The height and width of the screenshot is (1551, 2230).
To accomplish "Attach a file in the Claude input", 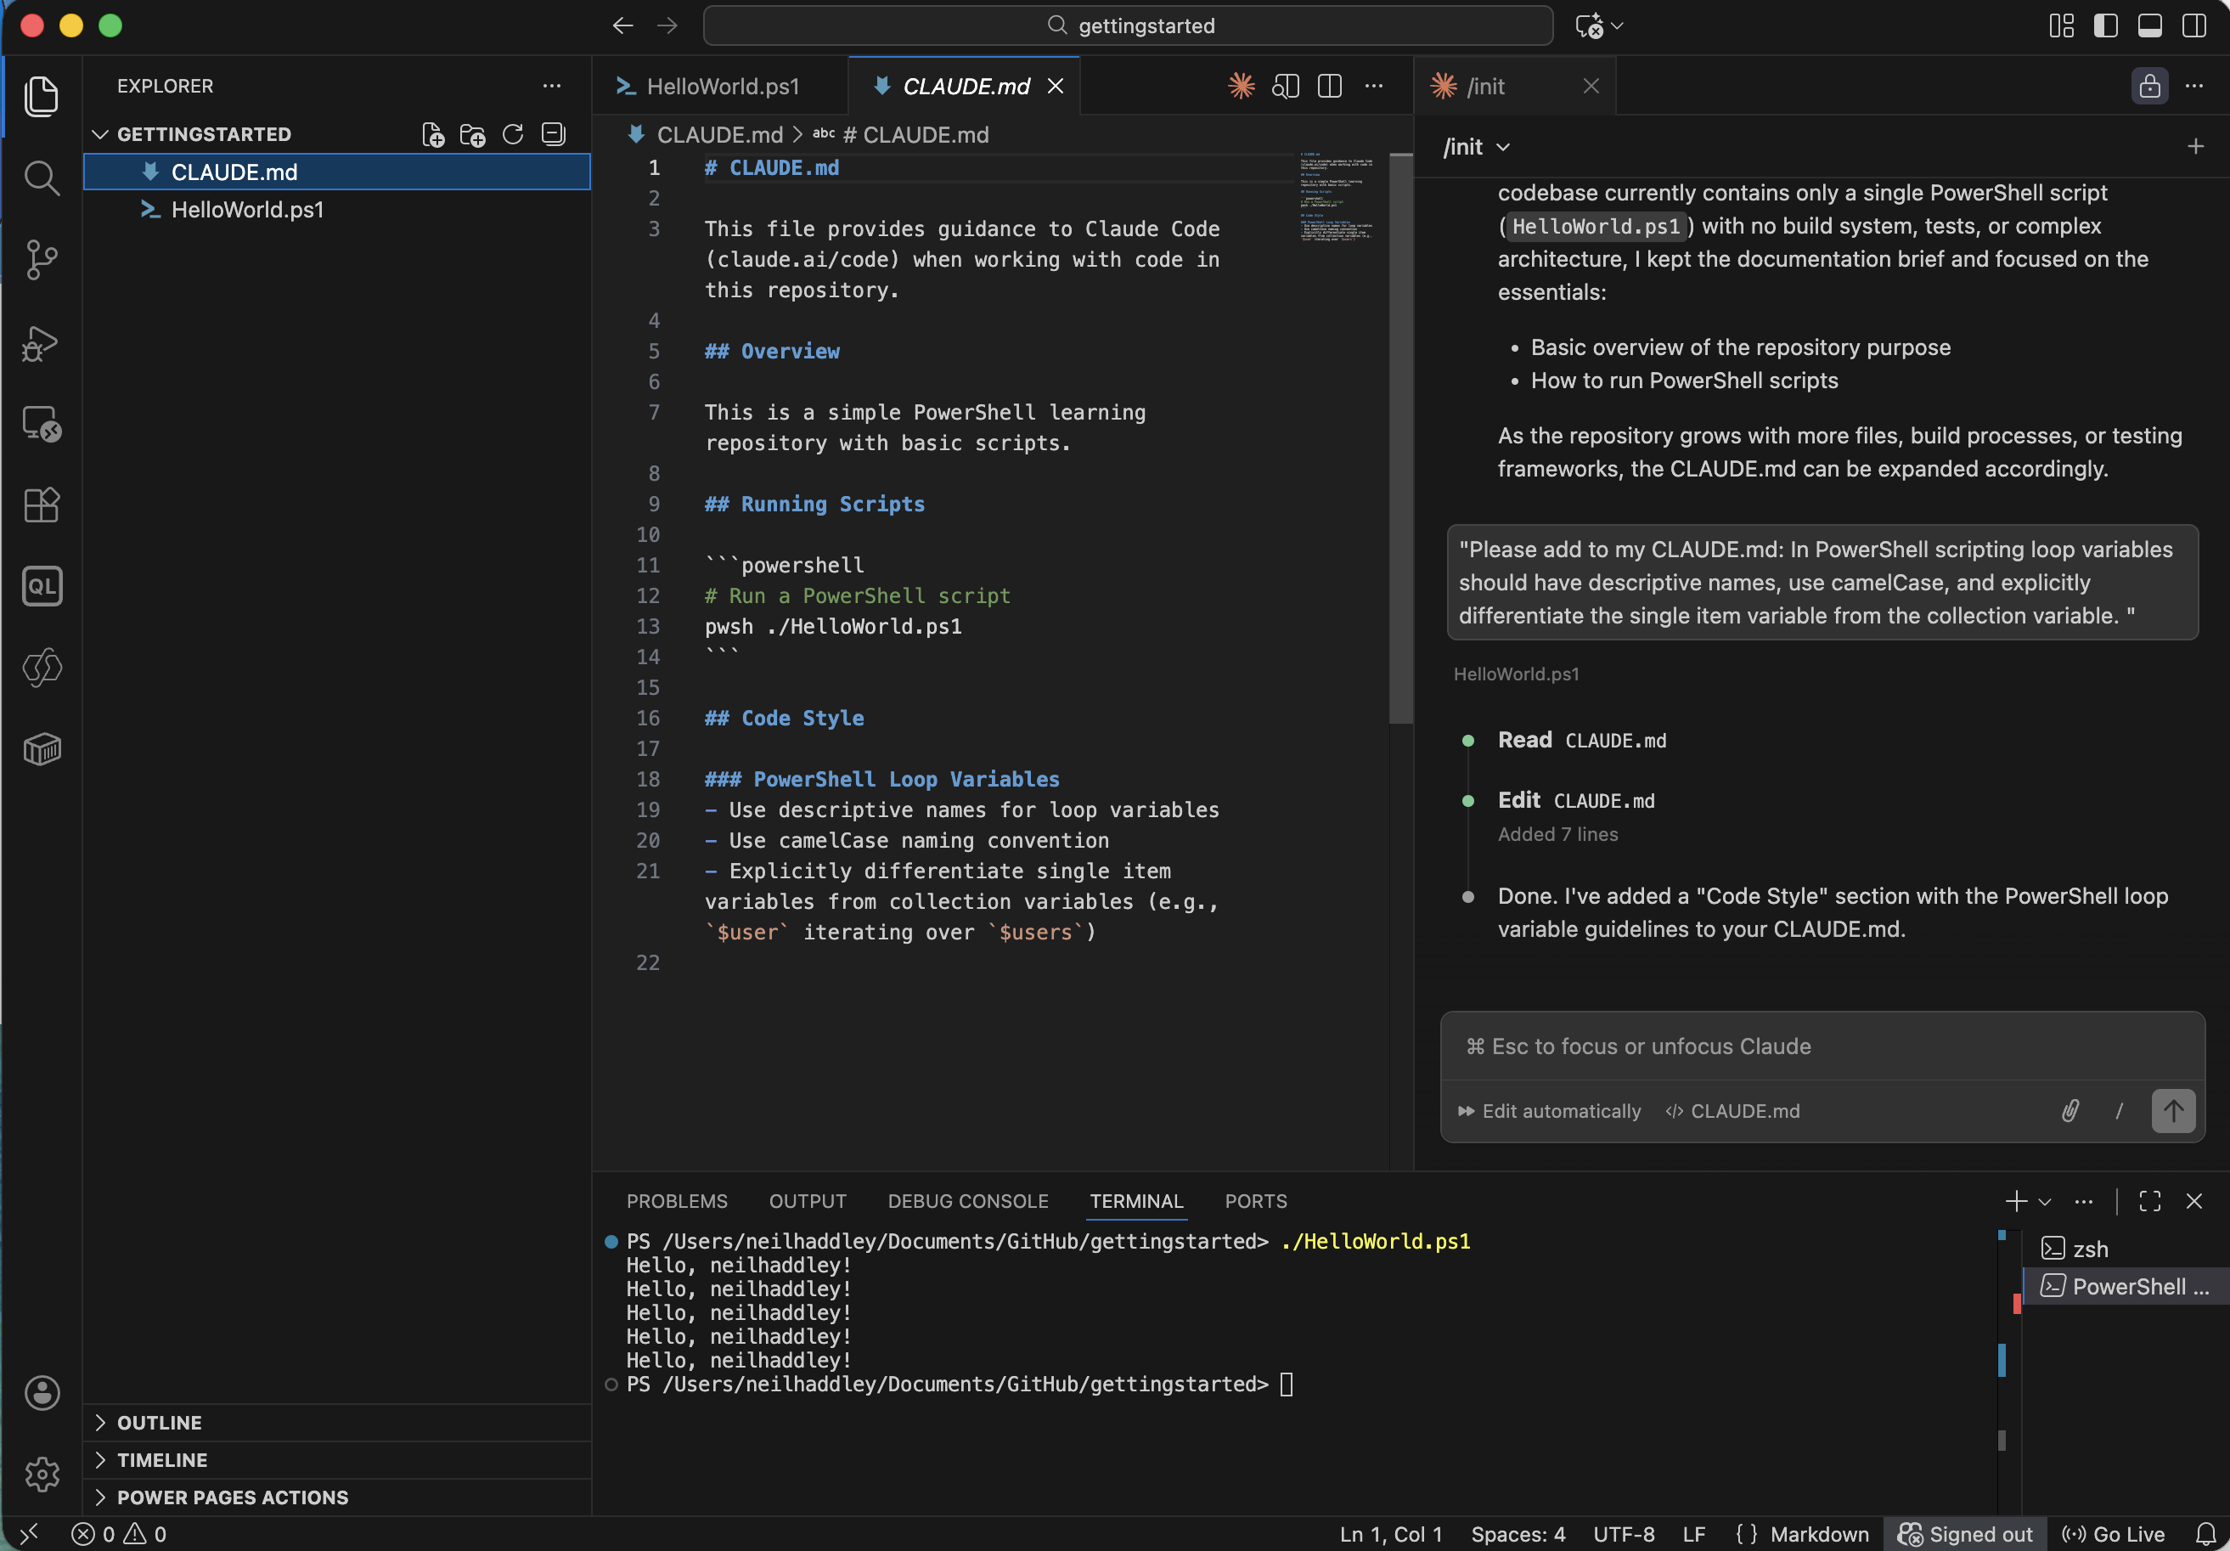I will pyautogui.click(x=2070, y=1111).
